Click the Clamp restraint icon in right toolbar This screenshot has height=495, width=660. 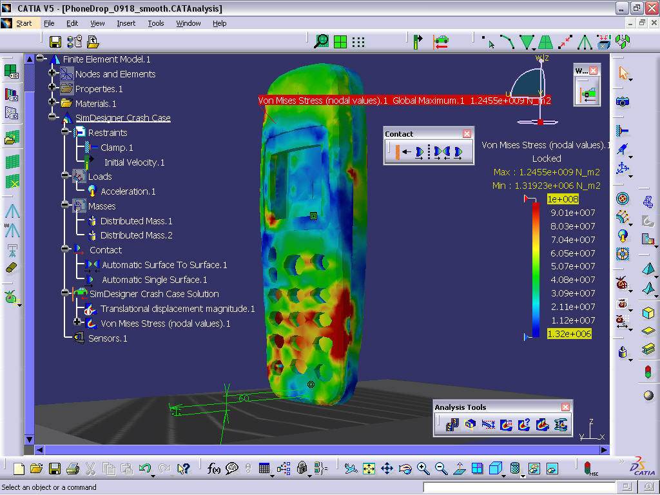(623, 131)
